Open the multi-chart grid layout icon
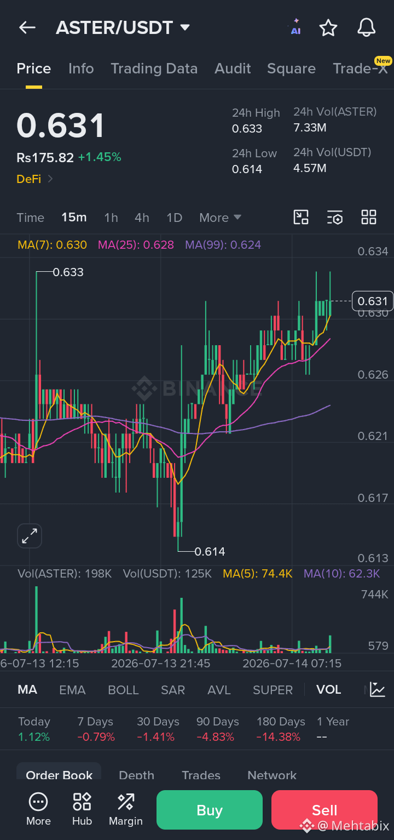 coord(369,218)
